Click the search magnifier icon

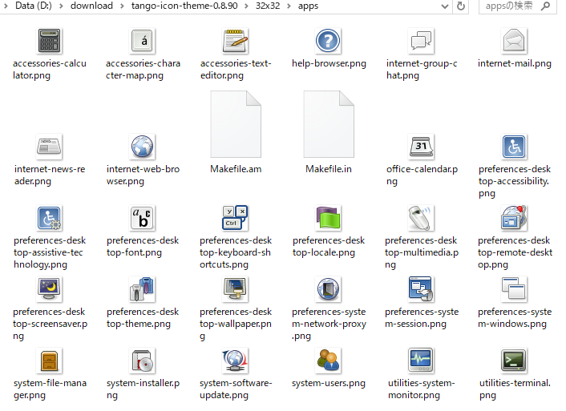click(546, 6)
